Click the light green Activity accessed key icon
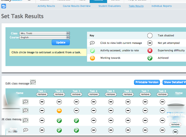The width and height of the screenshot is (186, 137). click(x=92, y=51)
